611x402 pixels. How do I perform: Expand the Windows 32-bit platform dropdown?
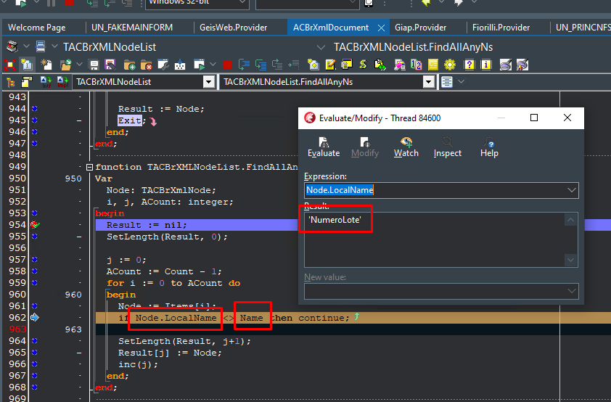coord(242,2)
